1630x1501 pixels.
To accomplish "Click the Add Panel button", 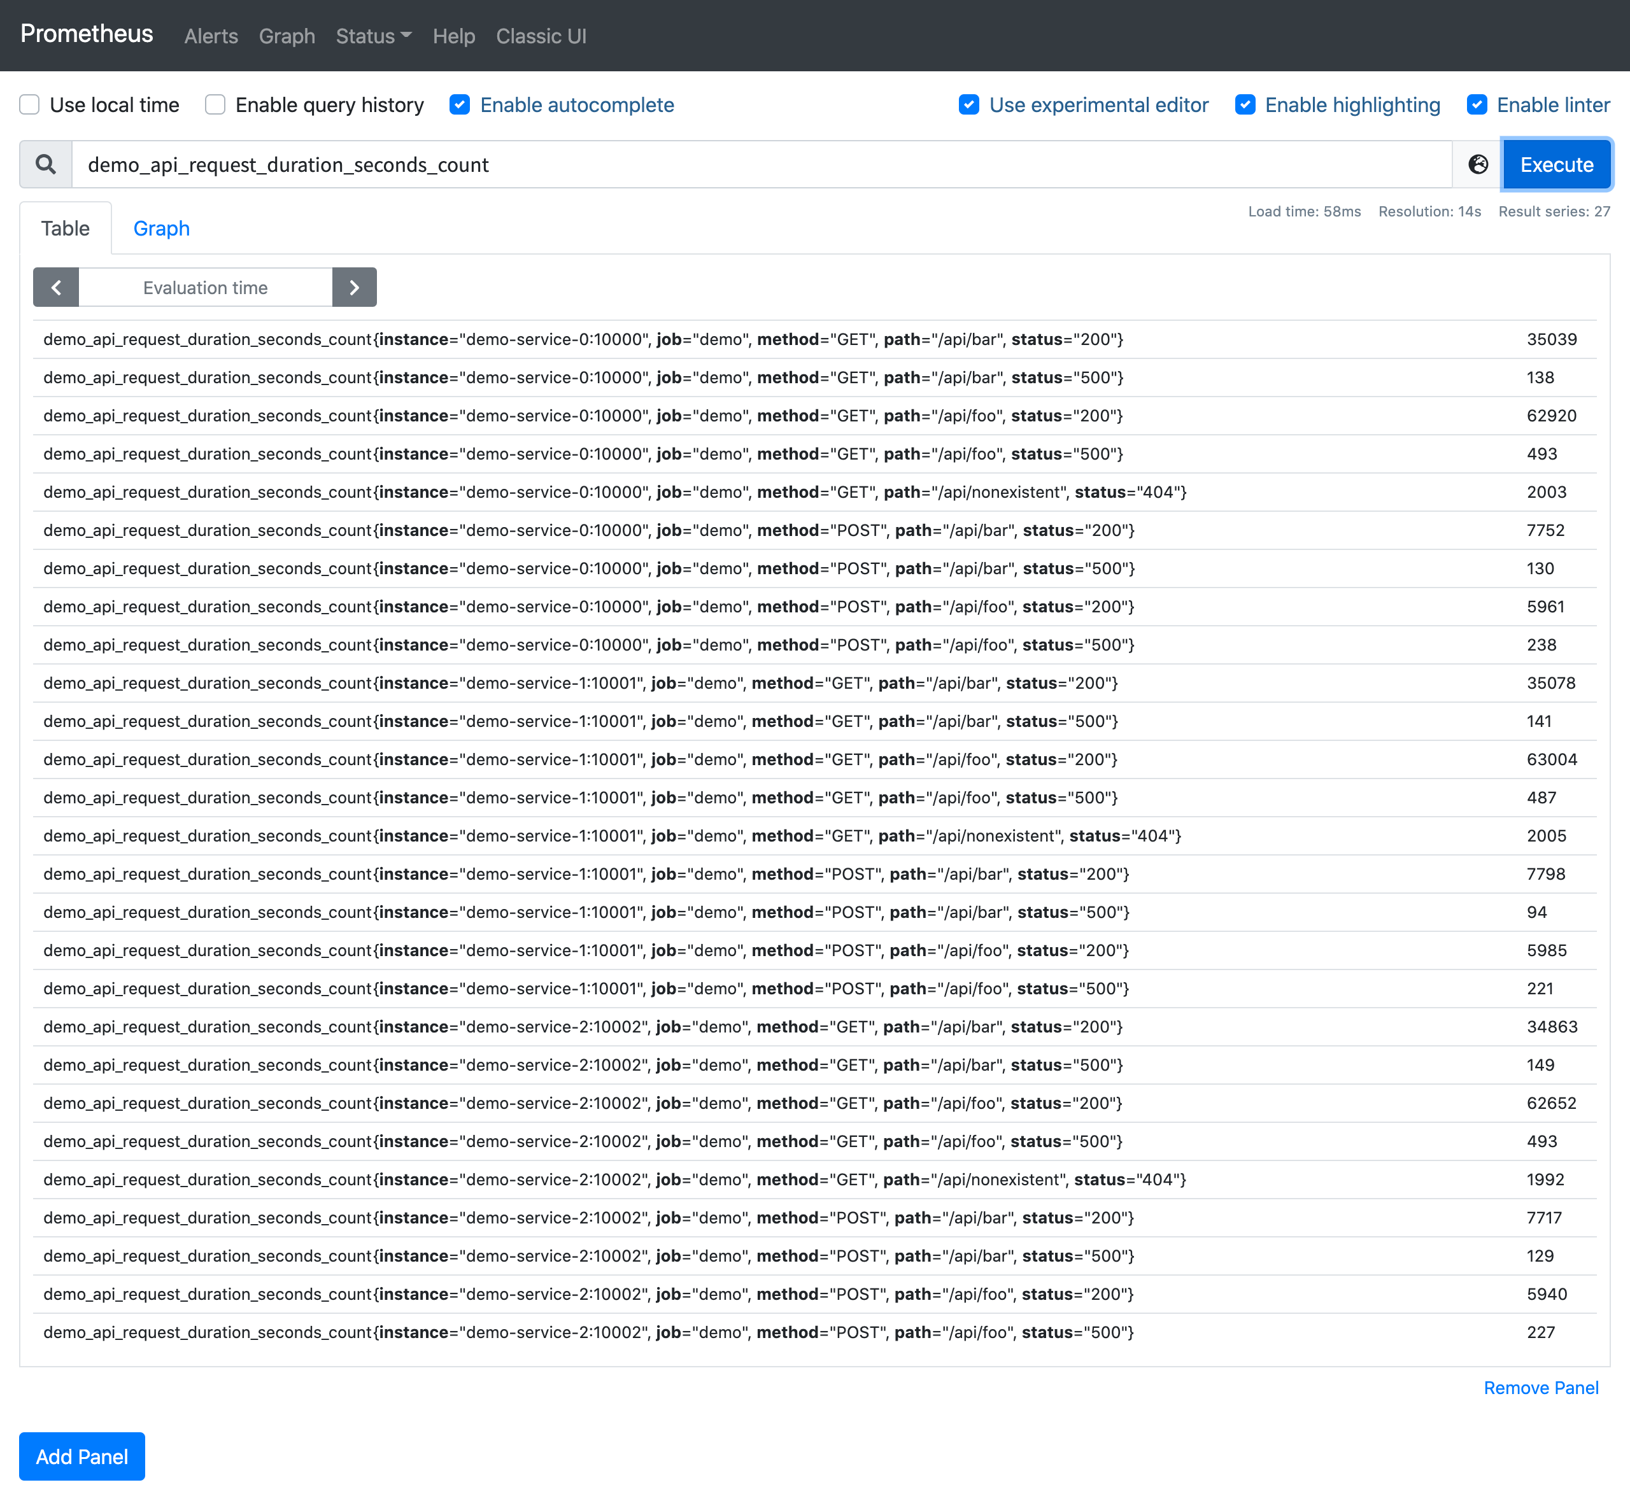I will click(82, 1457).
